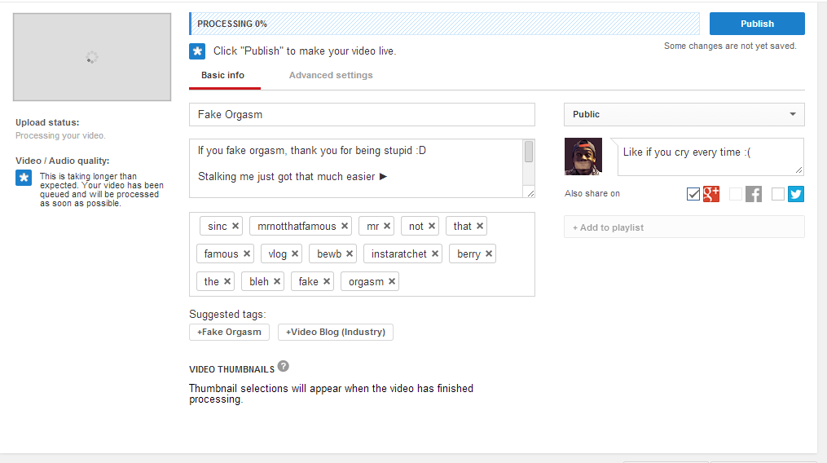The image size is (827, 463).
Task: Switch to the Basic info tab
Action: tap(222, 76)
